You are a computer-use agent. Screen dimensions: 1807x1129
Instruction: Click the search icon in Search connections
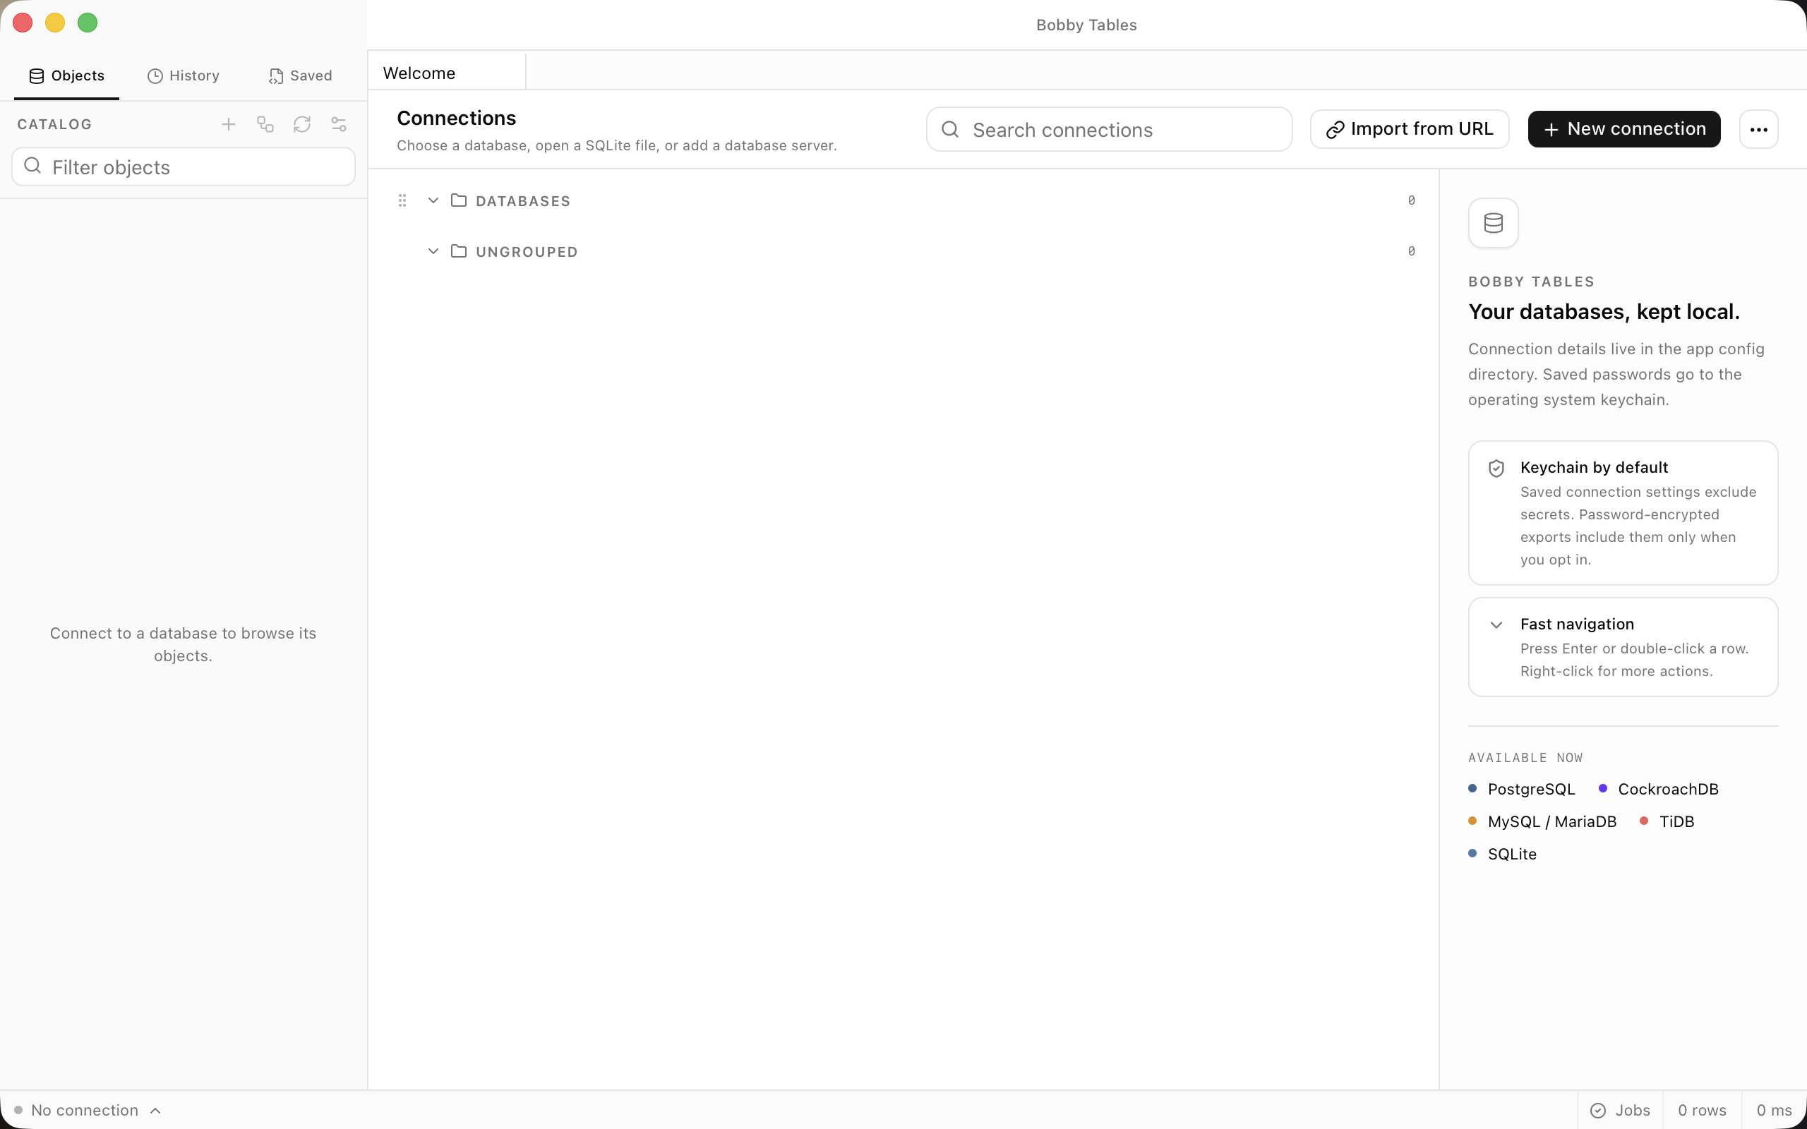[950, 129]
